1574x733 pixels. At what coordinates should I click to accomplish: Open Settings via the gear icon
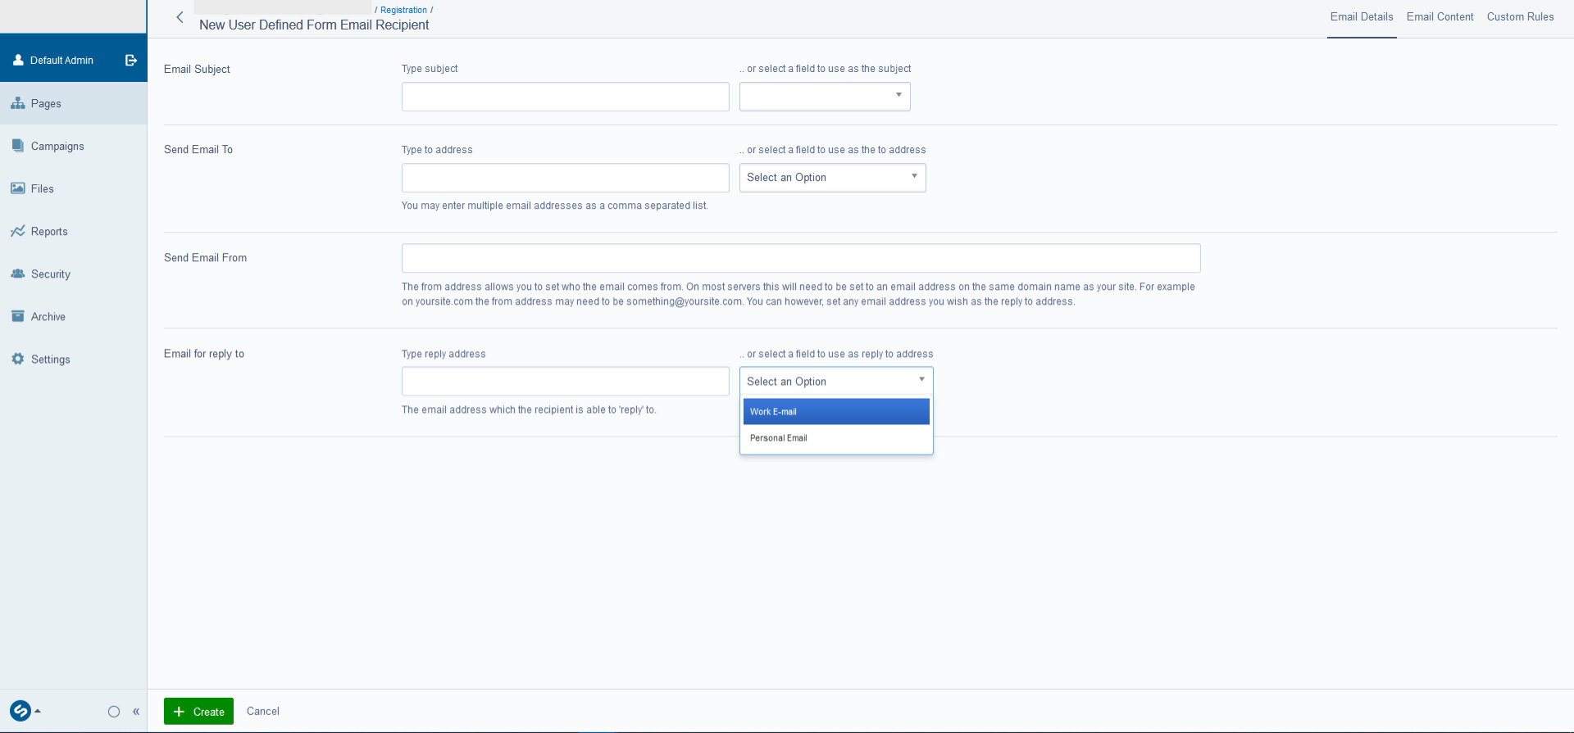(x=17, y=359)
